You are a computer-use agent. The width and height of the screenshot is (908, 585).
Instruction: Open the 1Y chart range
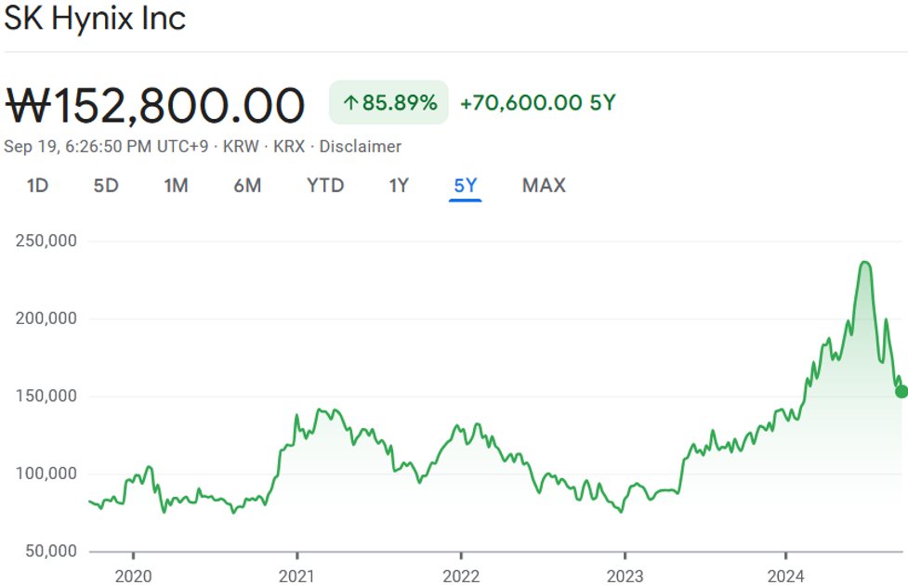399,186
